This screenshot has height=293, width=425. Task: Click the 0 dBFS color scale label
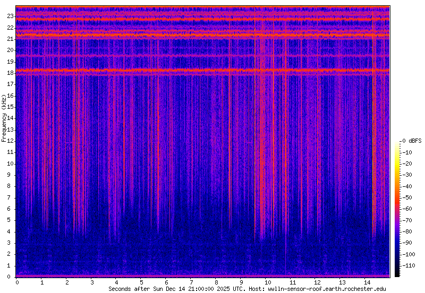[x=411, y=141]
